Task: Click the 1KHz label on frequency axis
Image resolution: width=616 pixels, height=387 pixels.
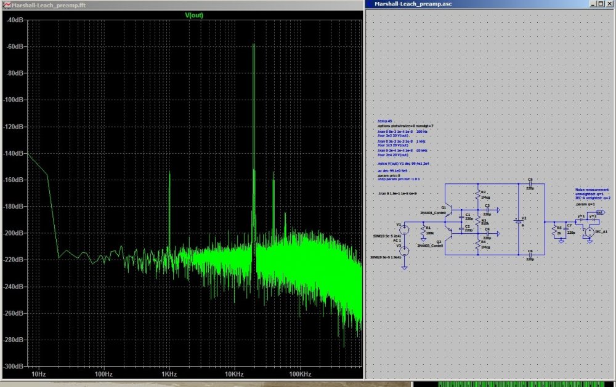Action: (169, 374)
